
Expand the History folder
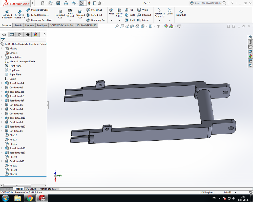(x=2, y=48)
